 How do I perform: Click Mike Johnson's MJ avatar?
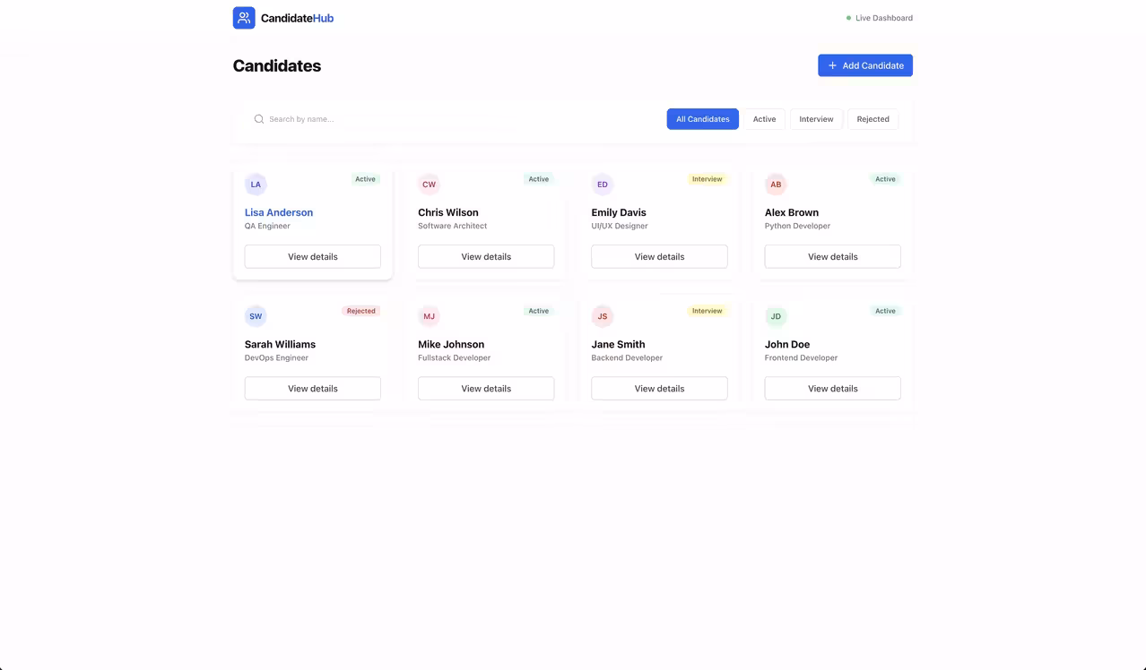(x=429, y=315)
